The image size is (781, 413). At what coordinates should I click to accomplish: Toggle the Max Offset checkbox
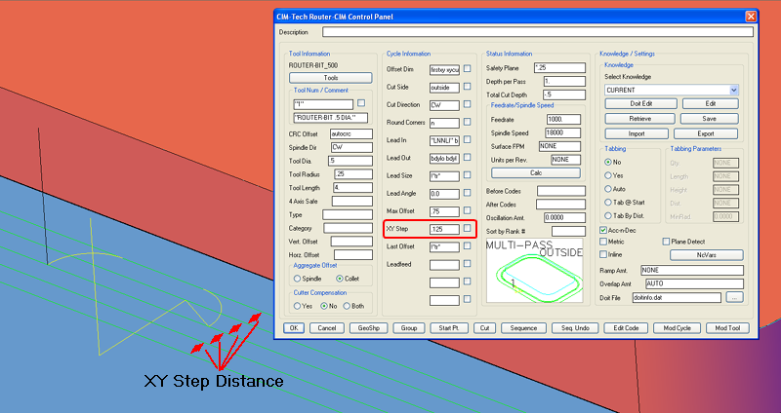point(467,210)
